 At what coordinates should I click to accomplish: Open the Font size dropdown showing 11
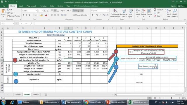(42, 11)
